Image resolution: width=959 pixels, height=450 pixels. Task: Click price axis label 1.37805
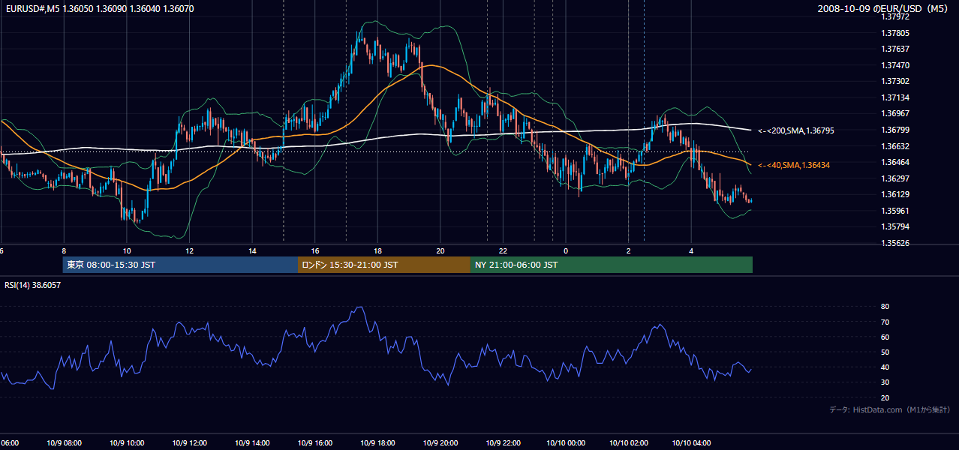pos(895,33)
